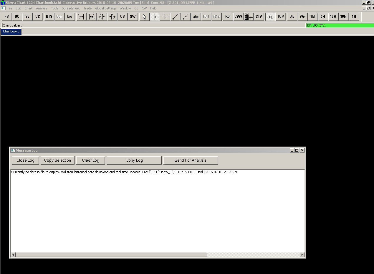Click the Close Log button

coord(25,160)
